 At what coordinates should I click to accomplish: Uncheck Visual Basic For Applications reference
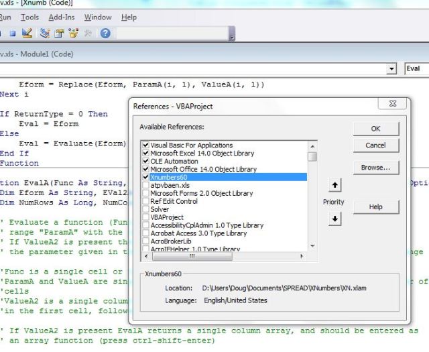point(145,145)
